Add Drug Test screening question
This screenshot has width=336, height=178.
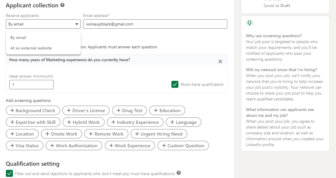(129, 110)
